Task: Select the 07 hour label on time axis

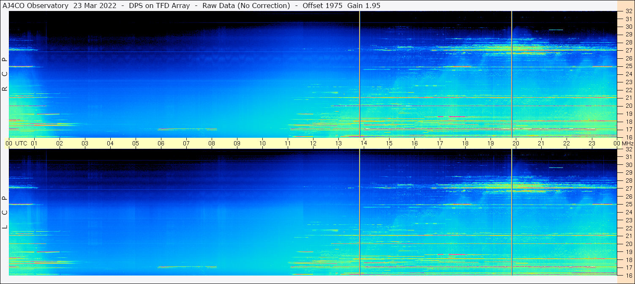Action: coord(186,143)
